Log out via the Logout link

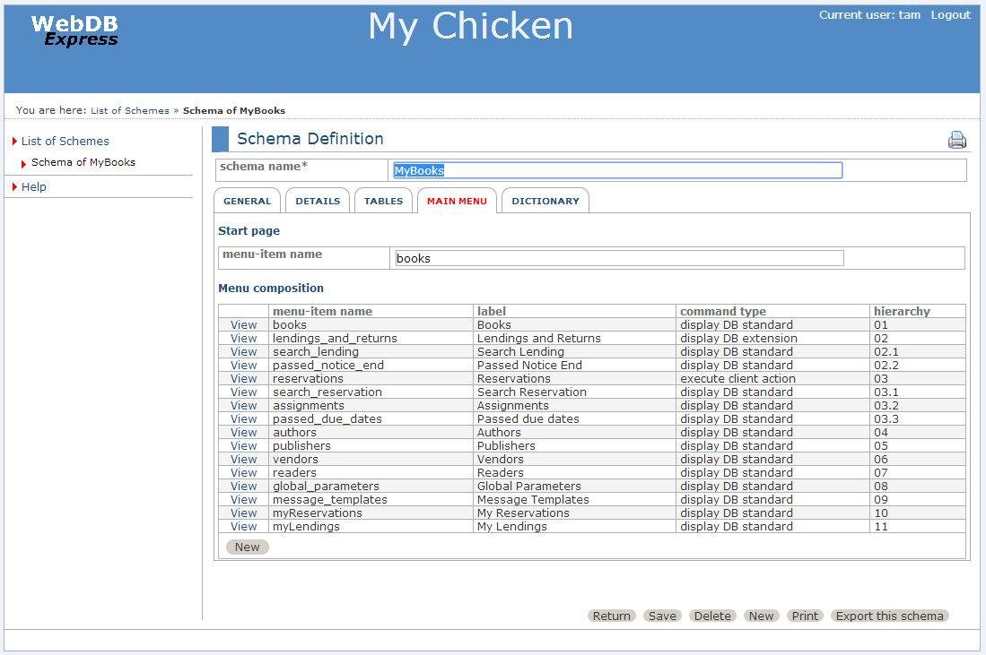950,15
